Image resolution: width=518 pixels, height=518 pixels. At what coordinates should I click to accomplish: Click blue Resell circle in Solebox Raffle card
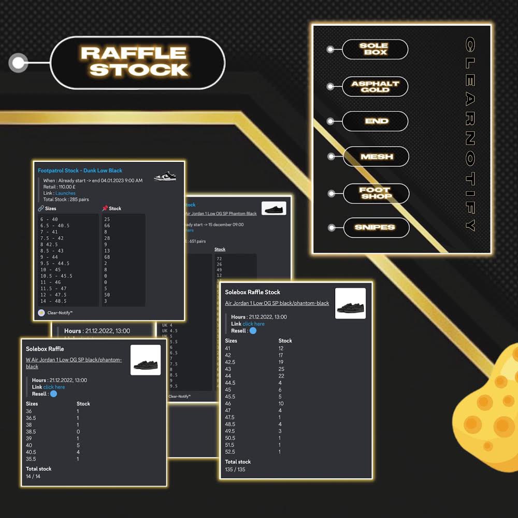(x=53, y=394)
